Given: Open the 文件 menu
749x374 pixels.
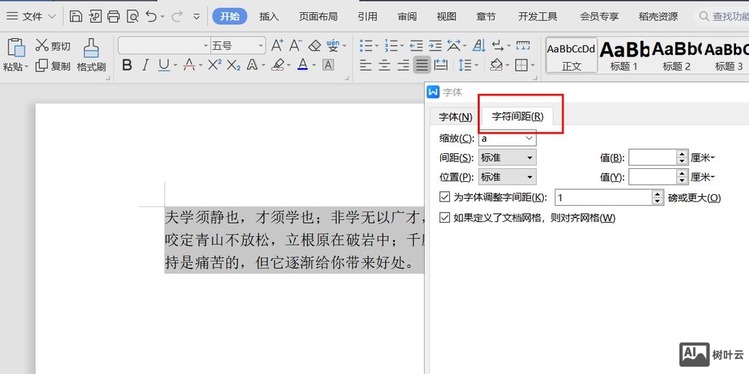Looking at the screenshot, I should (31, 16).
